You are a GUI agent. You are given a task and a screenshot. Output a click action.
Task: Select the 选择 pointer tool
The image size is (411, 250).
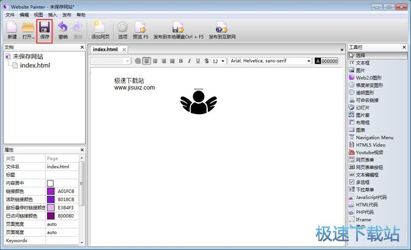pyautogui.click(x=378, y=55)
